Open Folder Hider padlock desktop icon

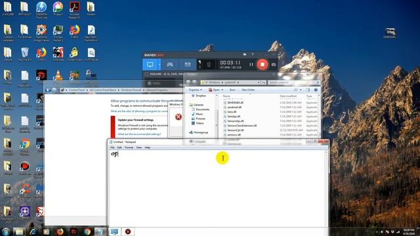(x=74, y=54)
